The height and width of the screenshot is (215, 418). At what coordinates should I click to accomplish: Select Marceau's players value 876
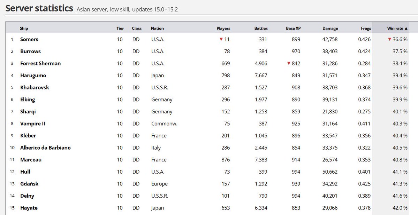coord(226,160)
